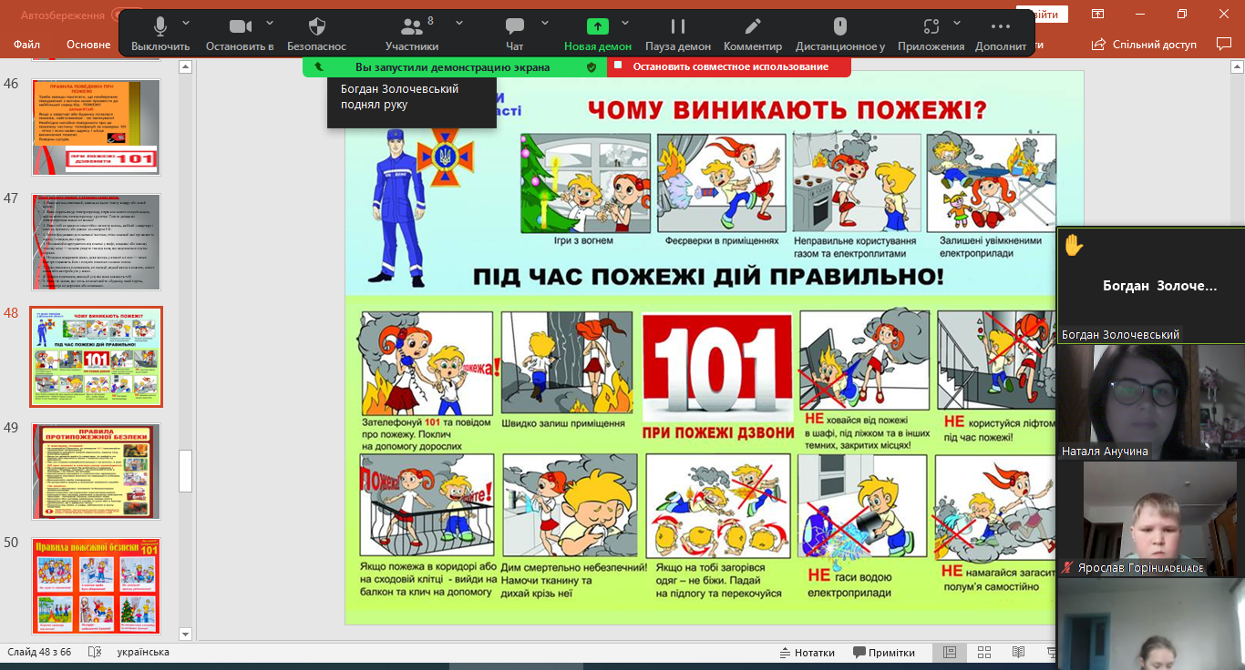Expand video options arrow
This screenshot has width=1245, height=670.
(270, 23)
